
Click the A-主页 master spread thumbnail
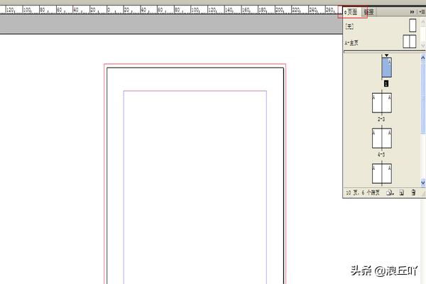[x=409, y=42]
